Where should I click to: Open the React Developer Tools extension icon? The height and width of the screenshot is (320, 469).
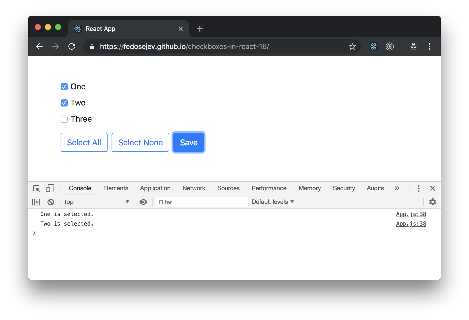(374, 46)
